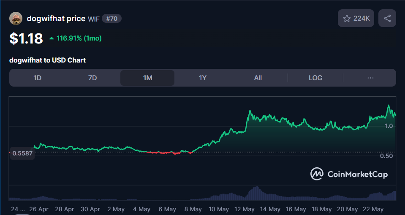The height and width of the screenshot is (215, 405).
Task: Click the 4 May date label
Action: tap(141, 209)
